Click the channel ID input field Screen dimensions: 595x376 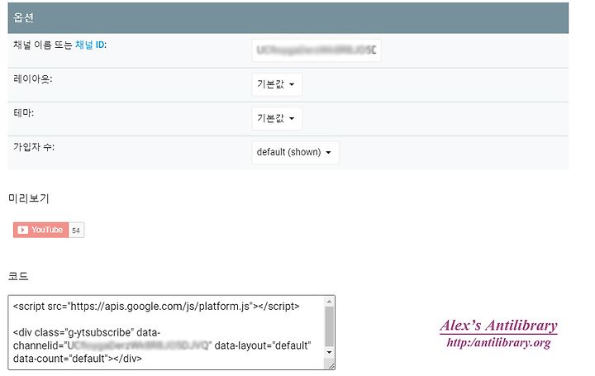[316, 50]
